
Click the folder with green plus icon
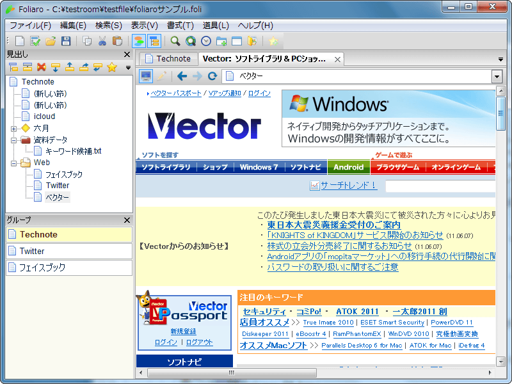[x=221, y=41]
